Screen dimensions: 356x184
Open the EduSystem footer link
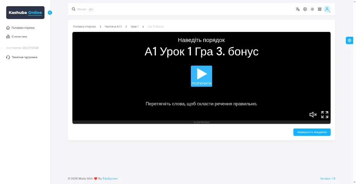pyautogui.click(x=110, y=178)
